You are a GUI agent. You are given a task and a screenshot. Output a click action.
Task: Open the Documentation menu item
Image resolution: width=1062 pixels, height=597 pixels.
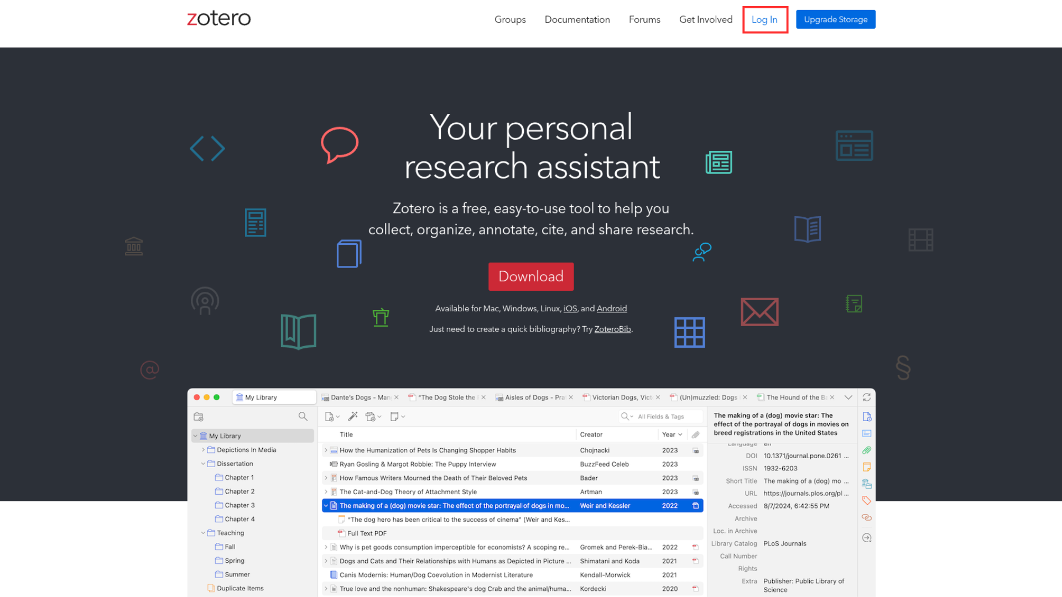[x=577, y=19]
